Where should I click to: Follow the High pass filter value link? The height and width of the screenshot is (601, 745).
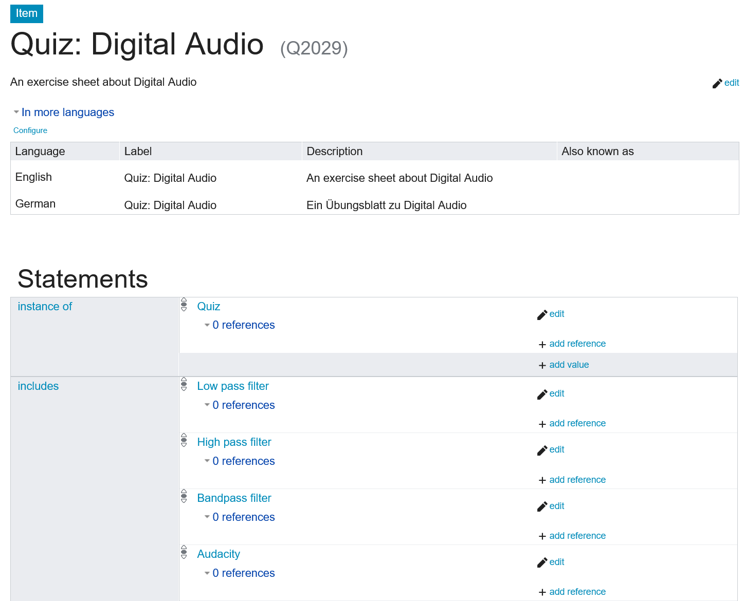coord(234,442)
